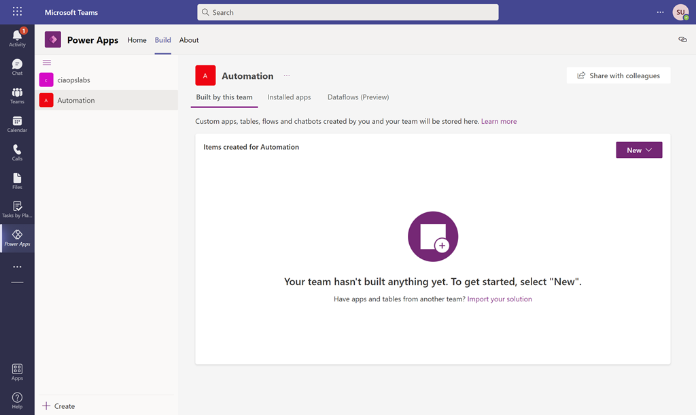This screenshot has height=415, width=696.
Task: Open the Help icon
Action: (17, 400)
